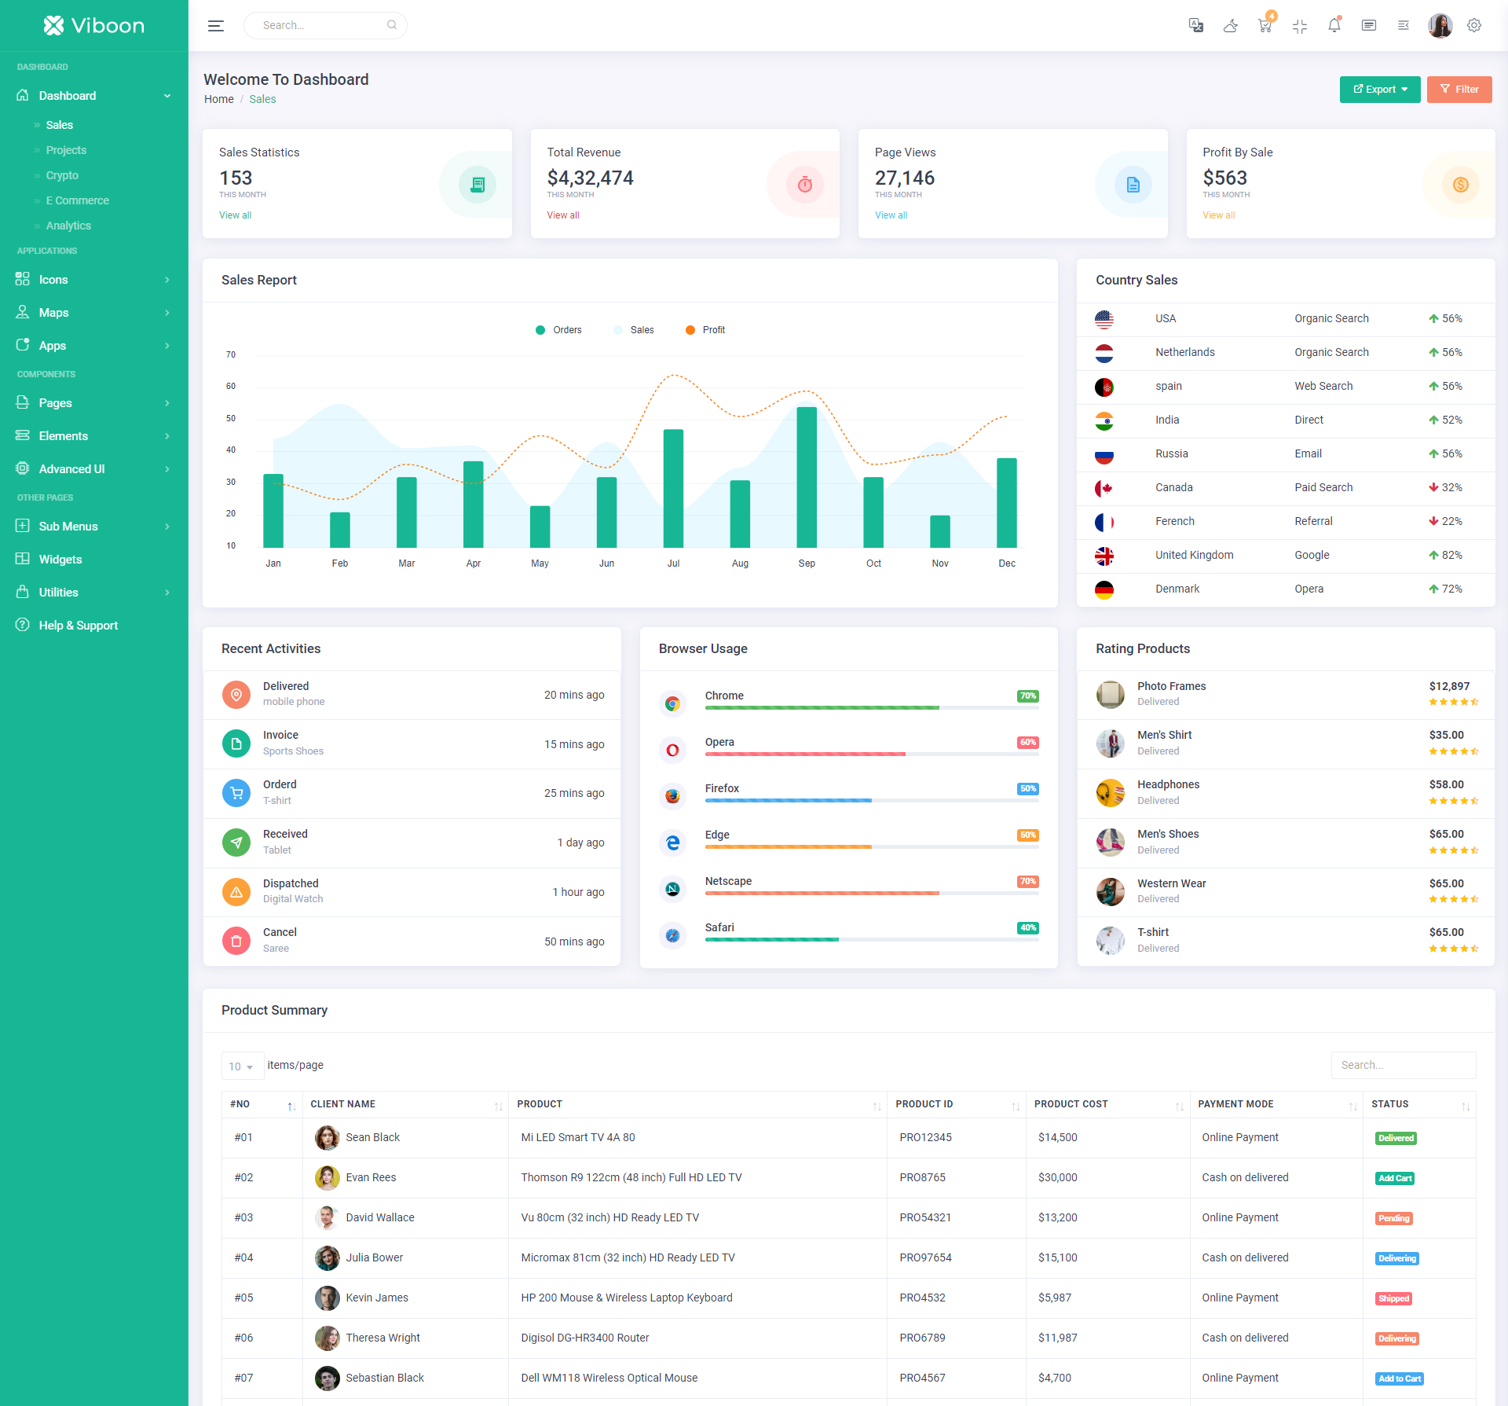Open Widgets in the sidebar
The width and height of the screenshot is (1508, 1406).
point(60,560)
